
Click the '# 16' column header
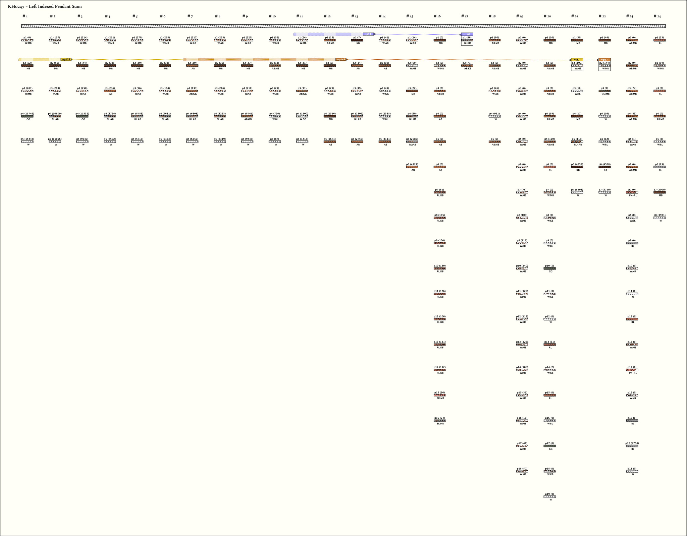pos(437,16)
